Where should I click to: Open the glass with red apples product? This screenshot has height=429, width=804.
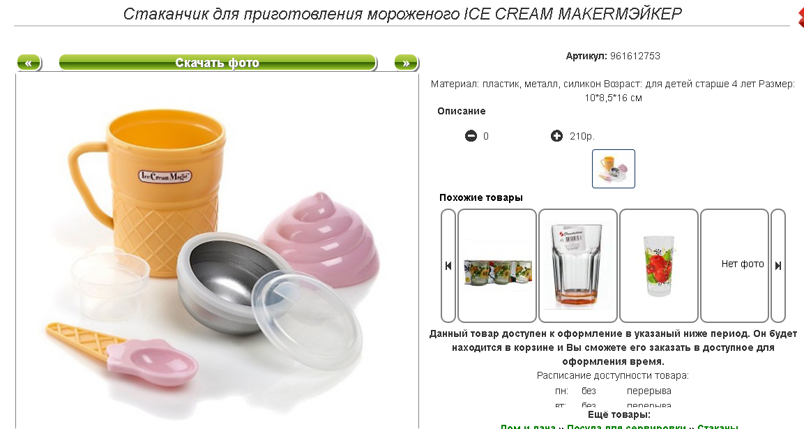point(659,265)
